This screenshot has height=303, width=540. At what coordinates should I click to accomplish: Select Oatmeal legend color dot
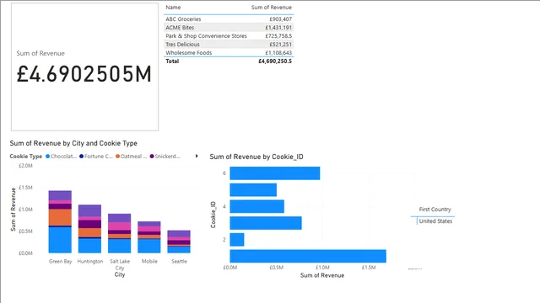117,157
